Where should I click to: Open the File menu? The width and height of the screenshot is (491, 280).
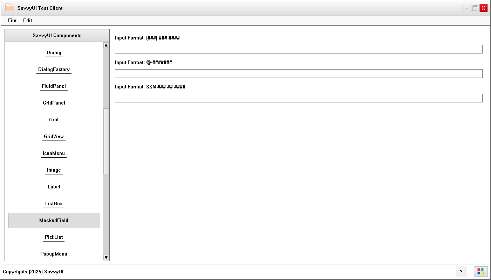pos(12,20)
